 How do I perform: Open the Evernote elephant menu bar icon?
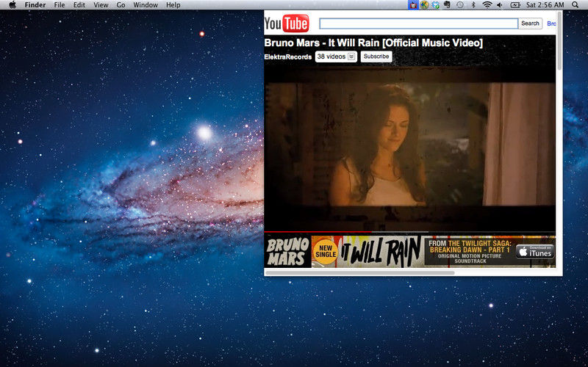[x=447, y=5]
